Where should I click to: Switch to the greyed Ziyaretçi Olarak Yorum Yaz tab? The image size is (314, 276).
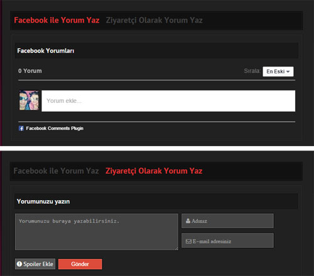coord(154,20)
